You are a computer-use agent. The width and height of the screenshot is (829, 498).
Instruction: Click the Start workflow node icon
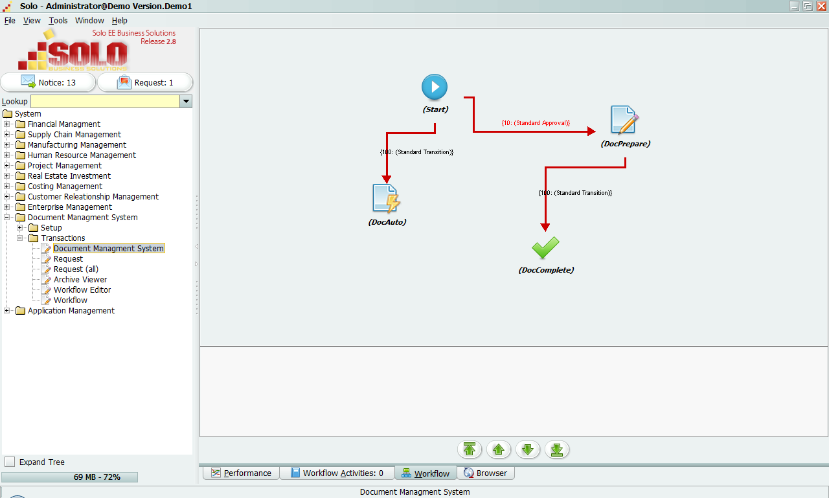coord(435,87)
